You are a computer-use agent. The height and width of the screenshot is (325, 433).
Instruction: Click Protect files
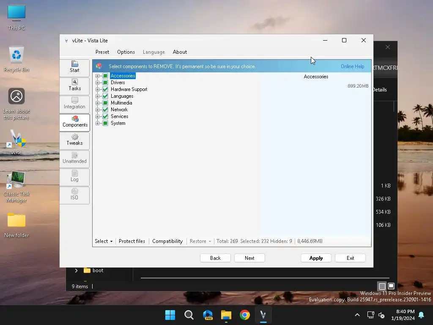[x=132, y=241]
